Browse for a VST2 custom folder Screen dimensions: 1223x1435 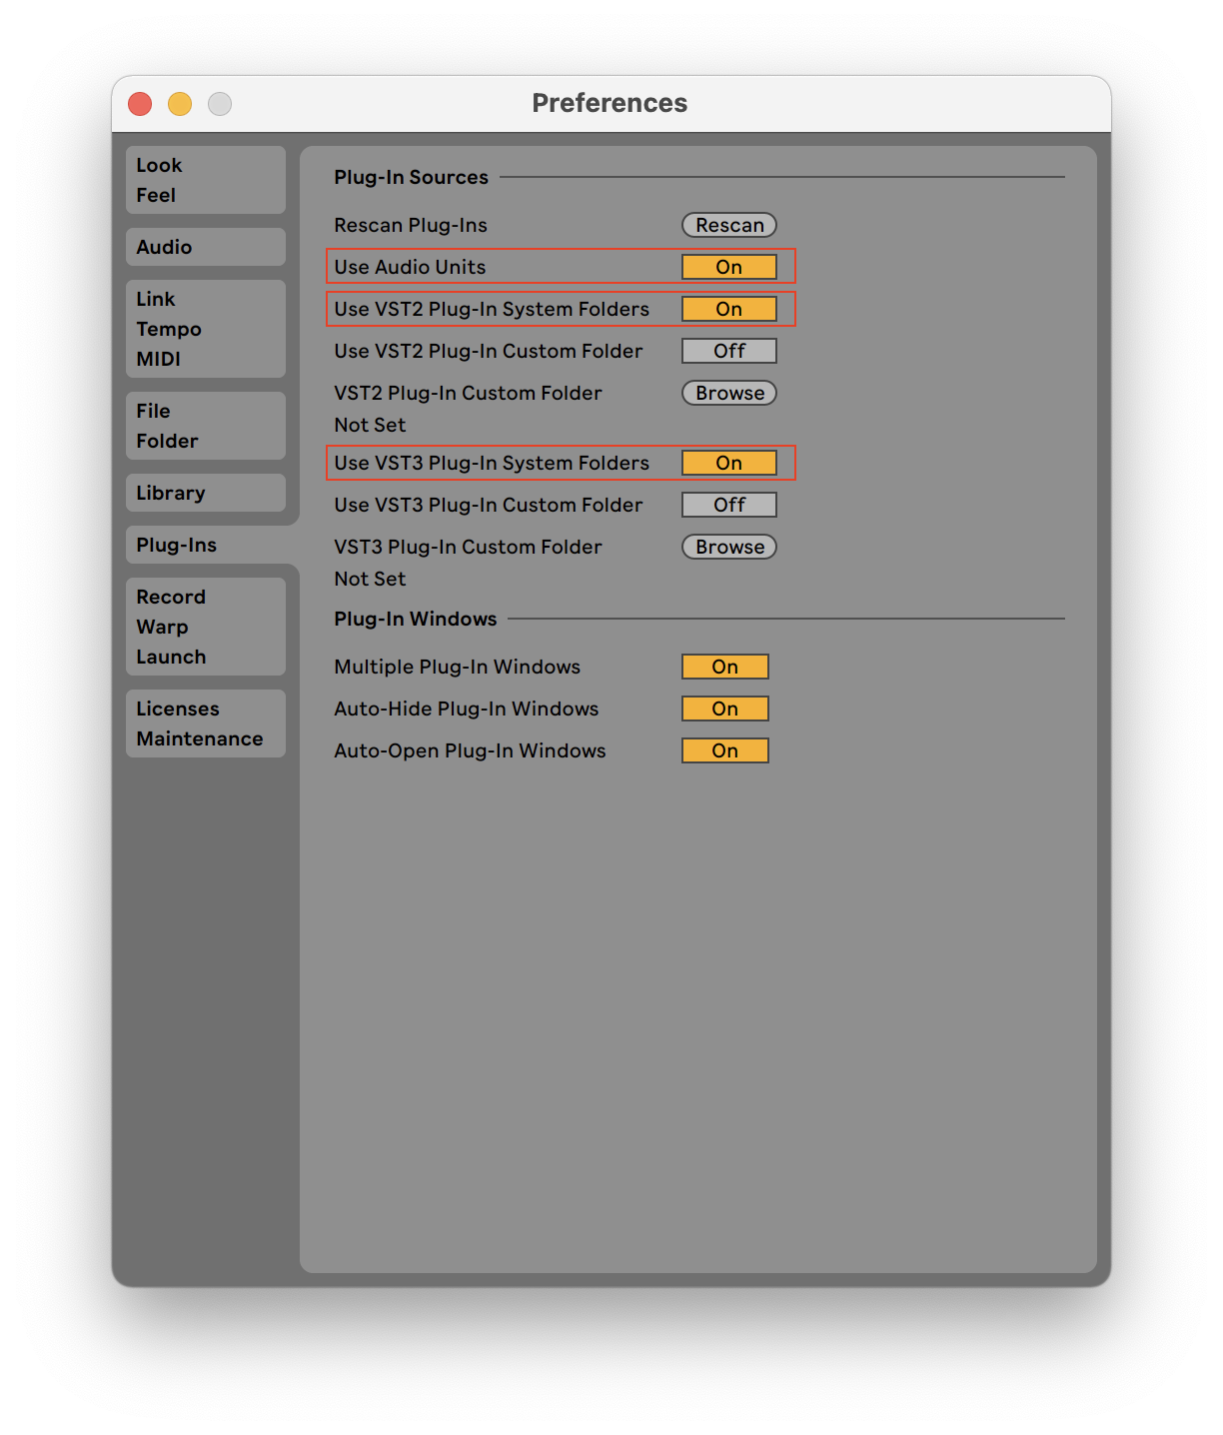coord(728,393)
